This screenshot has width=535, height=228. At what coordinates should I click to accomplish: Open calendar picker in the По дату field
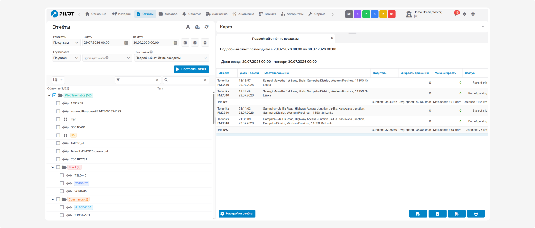point(175,42)
